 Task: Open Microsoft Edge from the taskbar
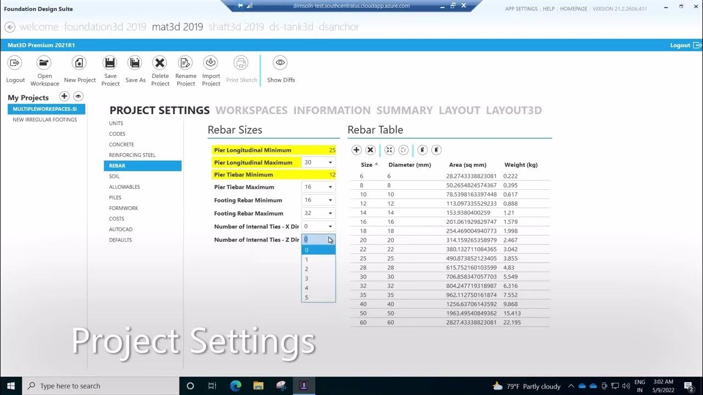coord(235,386)
